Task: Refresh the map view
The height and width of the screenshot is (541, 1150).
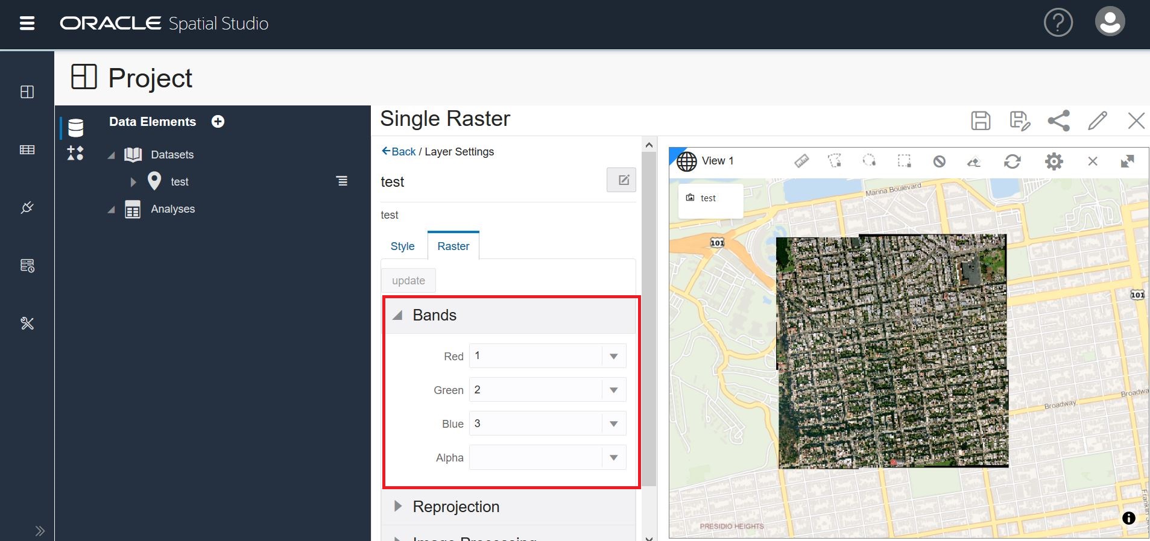Action: point(1013,161)
